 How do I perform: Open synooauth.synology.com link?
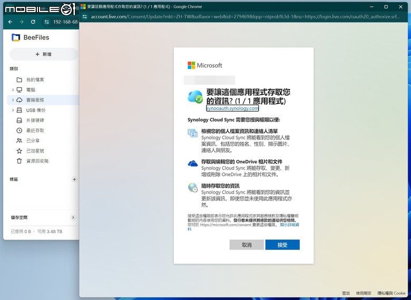click(x=232, y=108)
